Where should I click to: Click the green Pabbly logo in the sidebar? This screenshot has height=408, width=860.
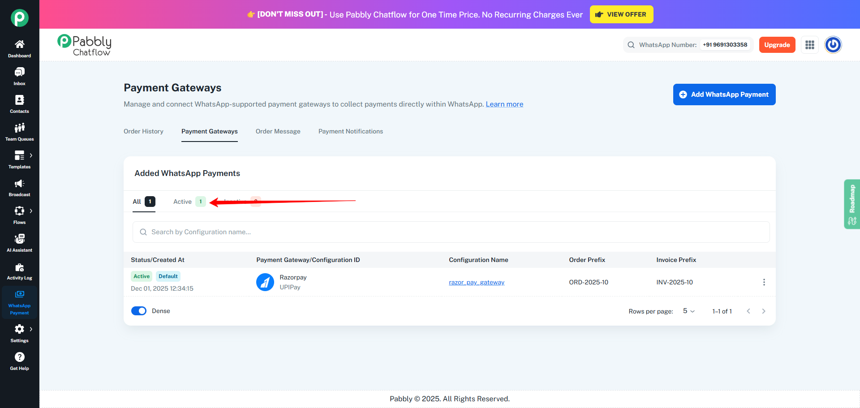point(20,18)
